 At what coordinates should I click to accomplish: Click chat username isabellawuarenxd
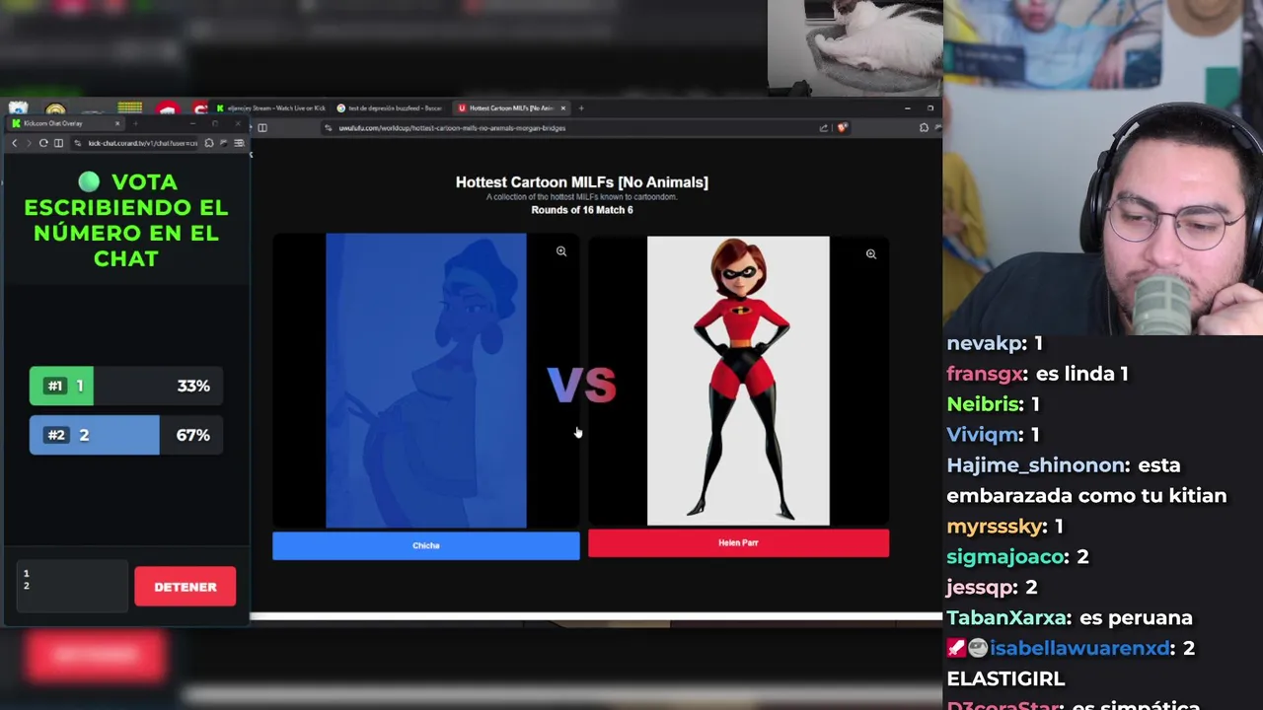tap(1079, 649)
